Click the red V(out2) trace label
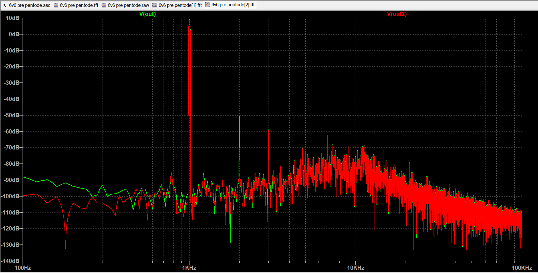The width and height of the screenshot is (538, 273). [397, 14]
